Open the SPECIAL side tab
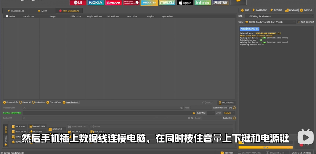 coord(6,139)
